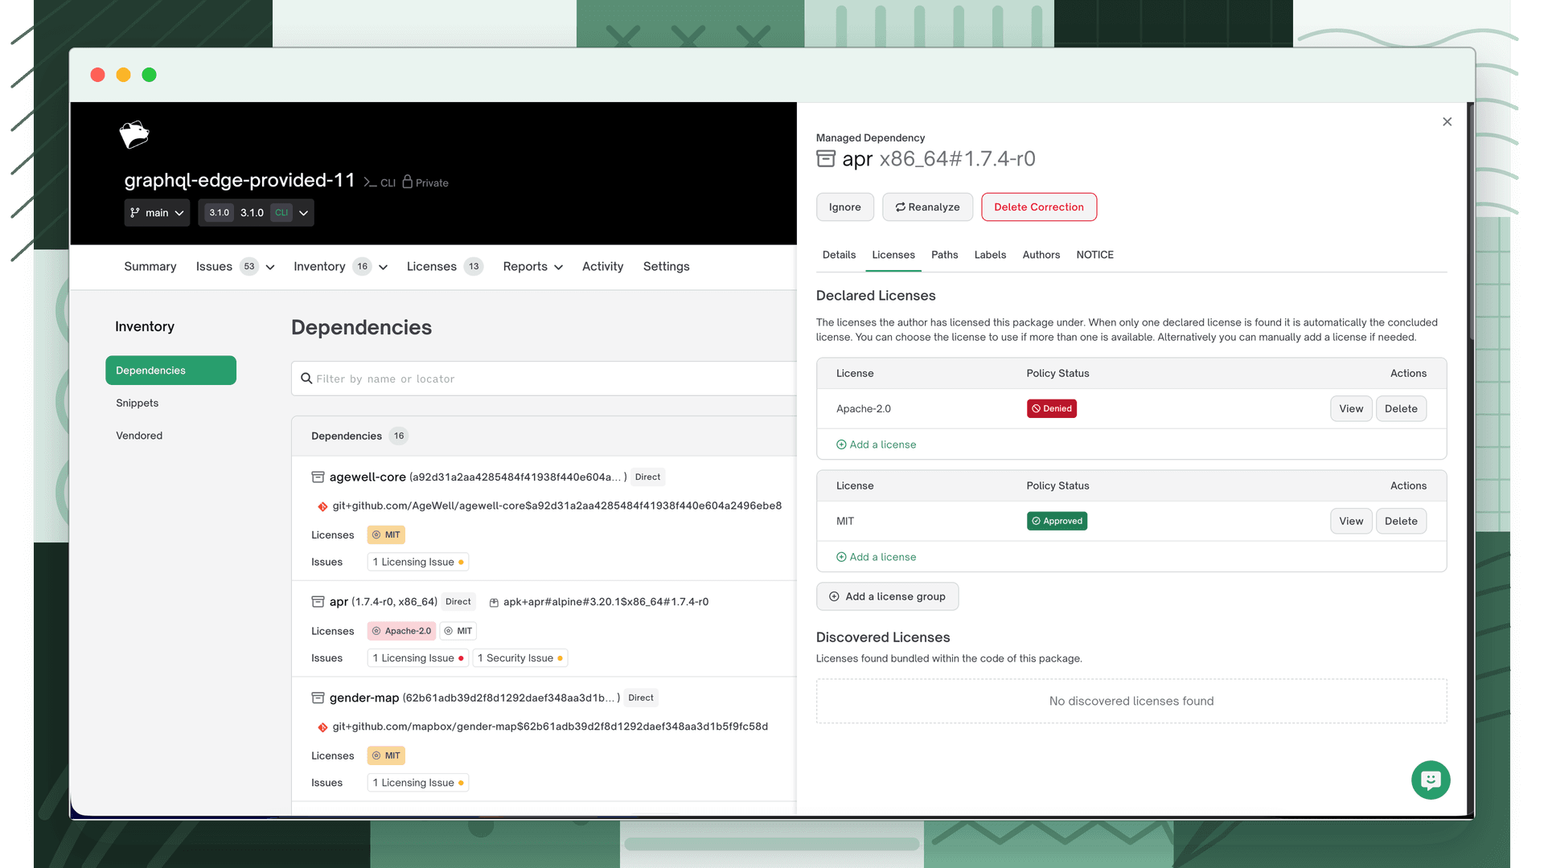
Task: Click the FOSSA bear logo
Action: click(134, 134)
